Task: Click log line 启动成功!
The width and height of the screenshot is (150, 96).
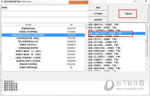Action: [x=9, y=81]
